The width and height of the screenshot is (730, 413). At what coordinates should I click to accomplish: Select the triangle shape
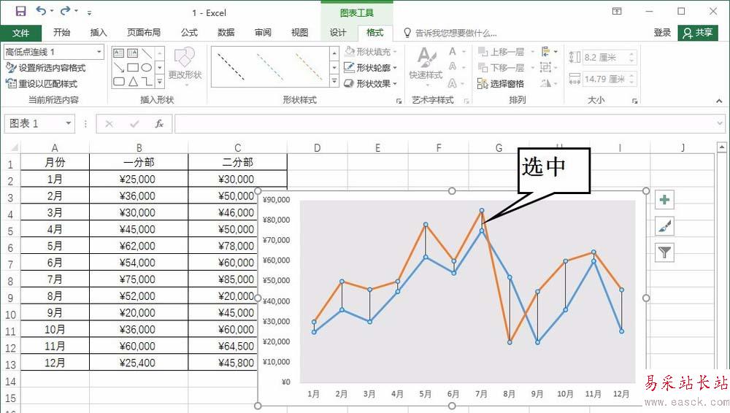coord(133,82)
